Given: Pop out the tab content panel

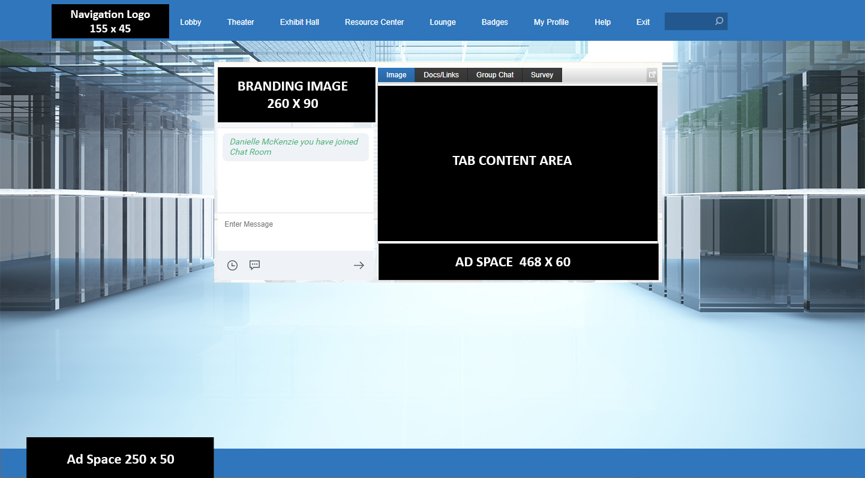Looking at the screenshot, I should pos(652,75).
